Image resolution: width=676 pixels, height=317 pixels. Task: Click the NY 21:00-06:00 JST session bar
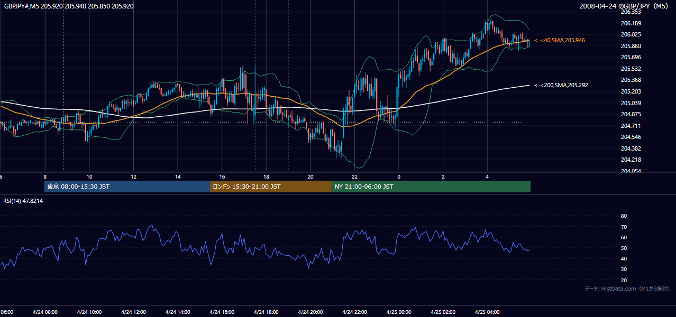(431, 187)
